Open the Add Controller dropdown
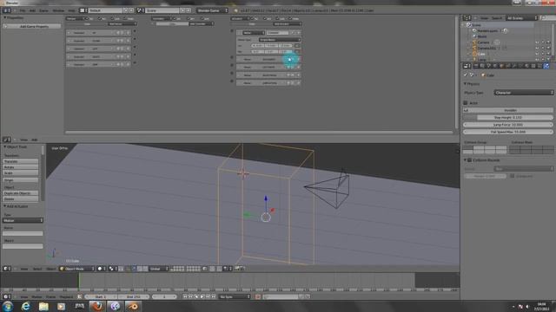 (x=202, y=23)
